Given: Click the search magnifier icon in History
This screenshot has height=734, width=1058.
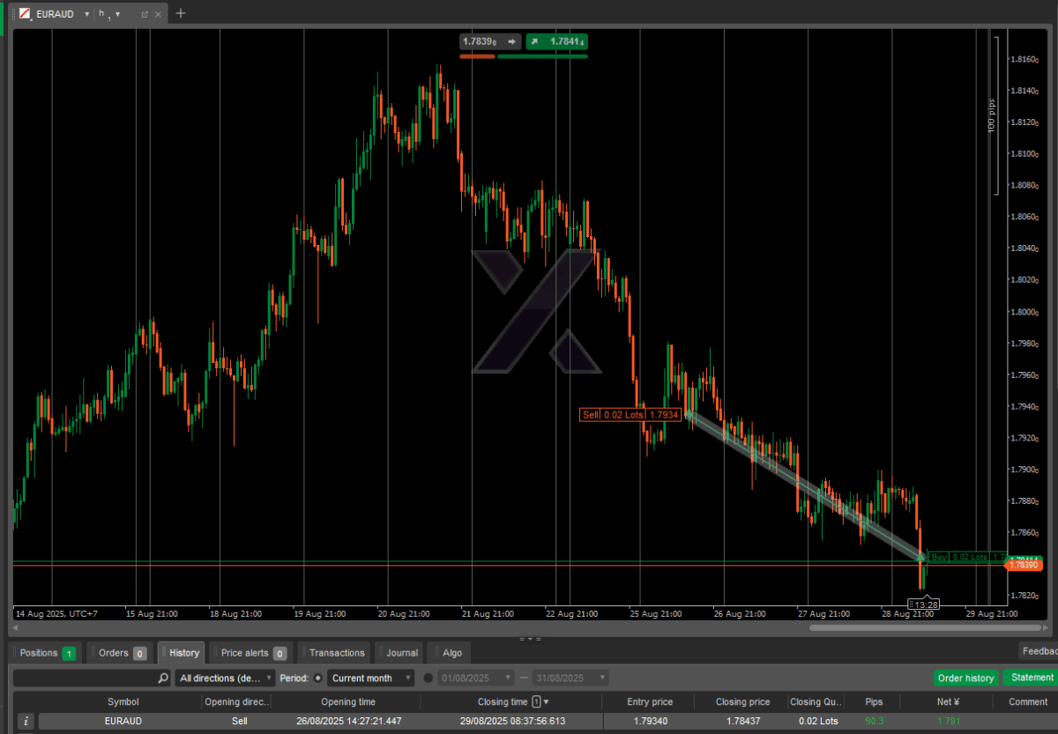Looking at the screenshot, I should pos(163,678).
